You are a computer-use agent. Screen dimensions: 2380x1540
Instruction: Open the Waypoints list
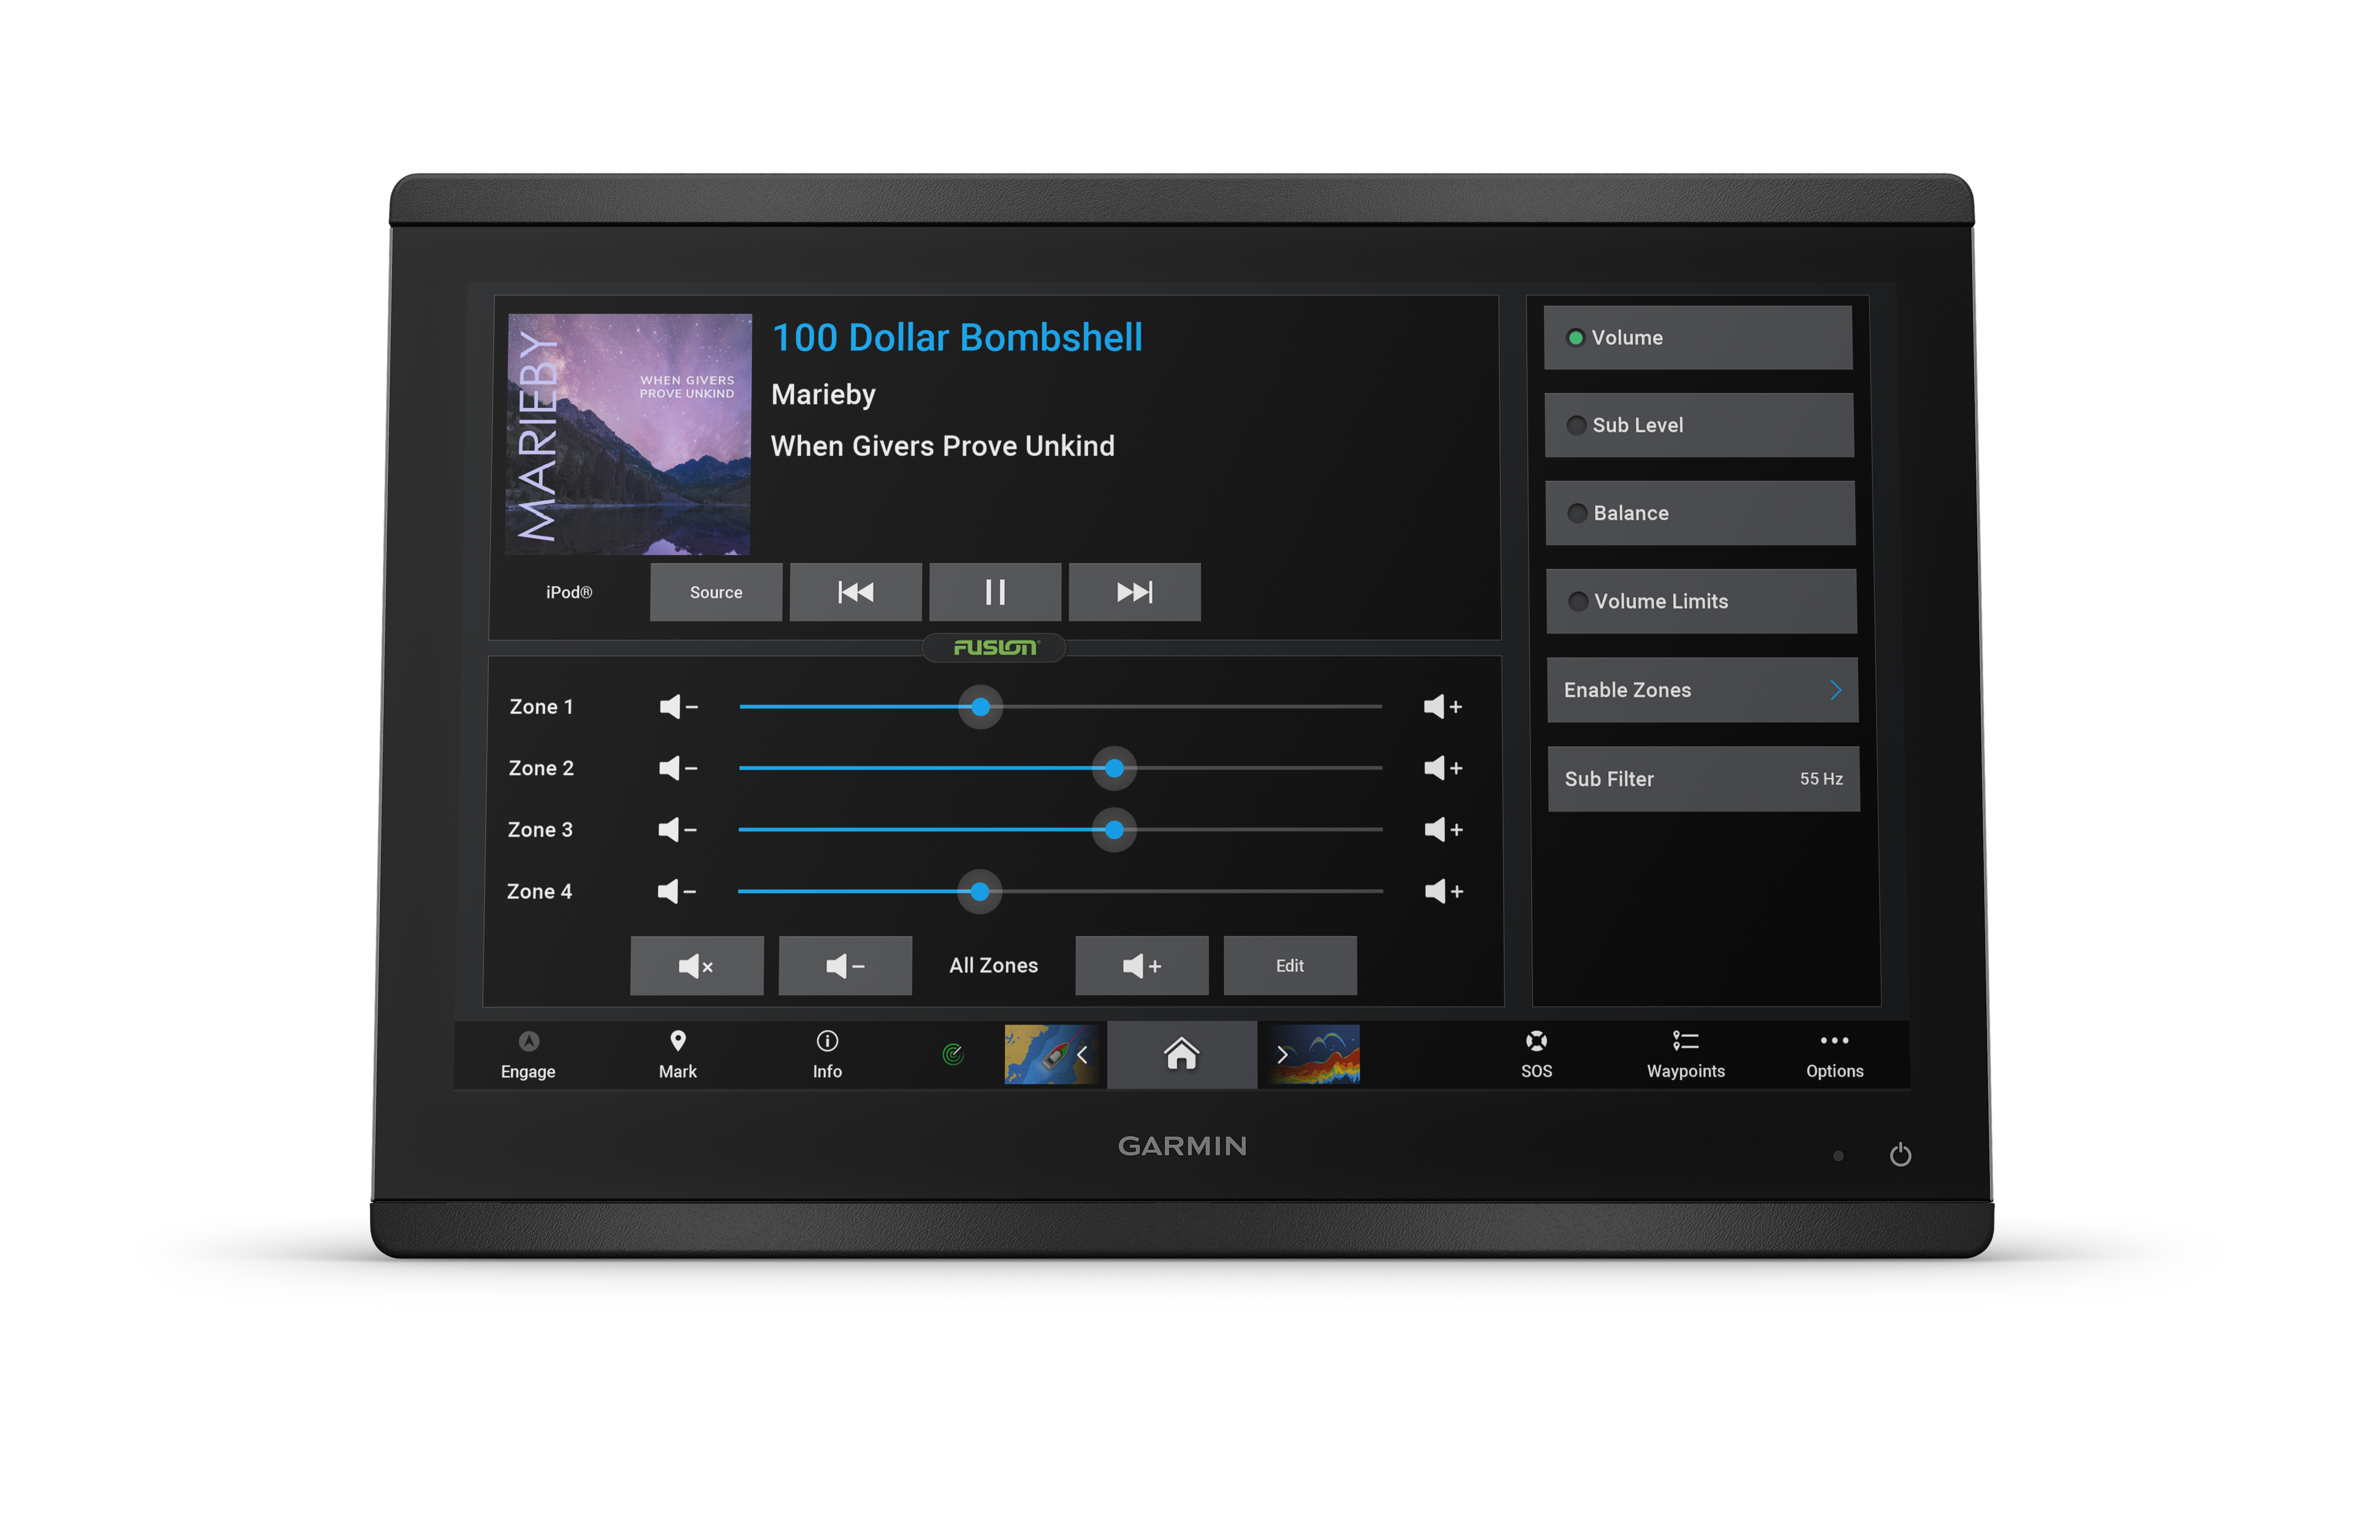pos(1686,1055)
